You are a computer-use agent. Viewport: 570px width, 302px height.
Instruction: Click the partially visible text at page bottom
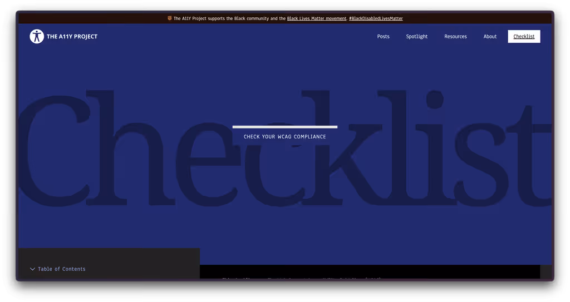(301, 278)
